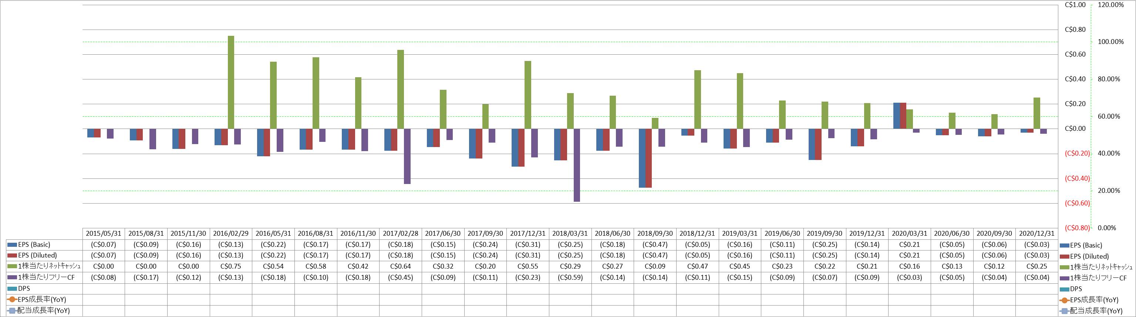This screenshot has width=1136, height=317.
Task: Select the 配当成長率(YoY) entry in the right legend
Action: point(1091,311)
